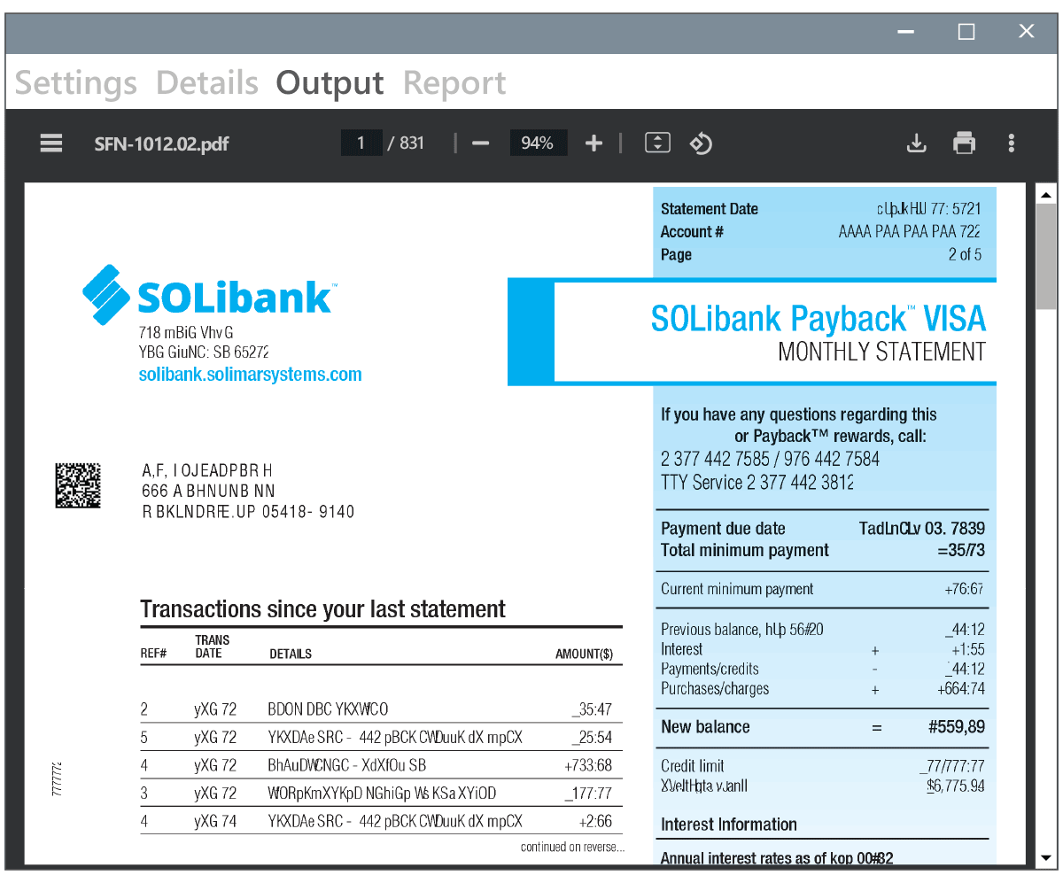Rotate the document counterclockwise

point(701,143)
